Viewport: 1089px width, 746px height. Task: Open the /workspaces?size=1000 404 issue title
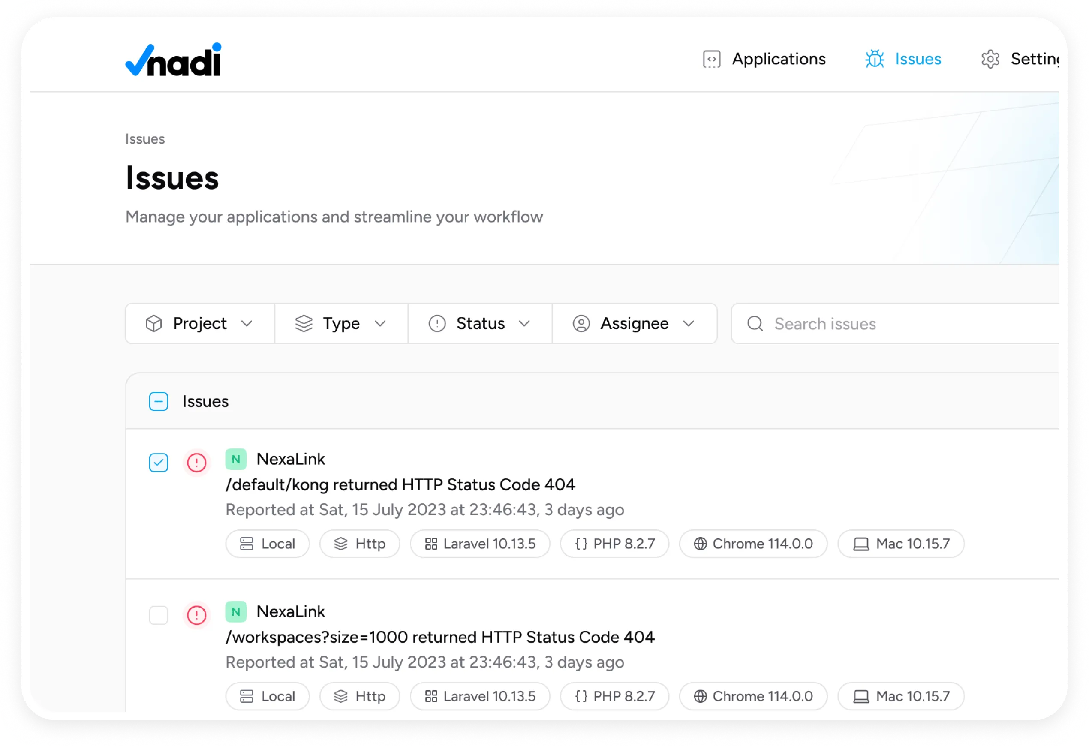[439, 637]
